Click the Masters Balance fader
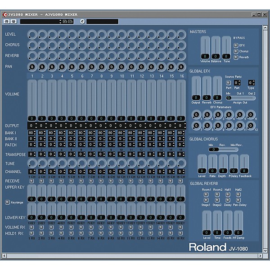The height and width of the screenshot is (270, 270). [x=216, y=48]
